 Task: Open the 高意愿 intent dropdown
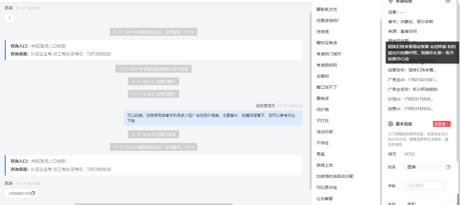point(442,124)
